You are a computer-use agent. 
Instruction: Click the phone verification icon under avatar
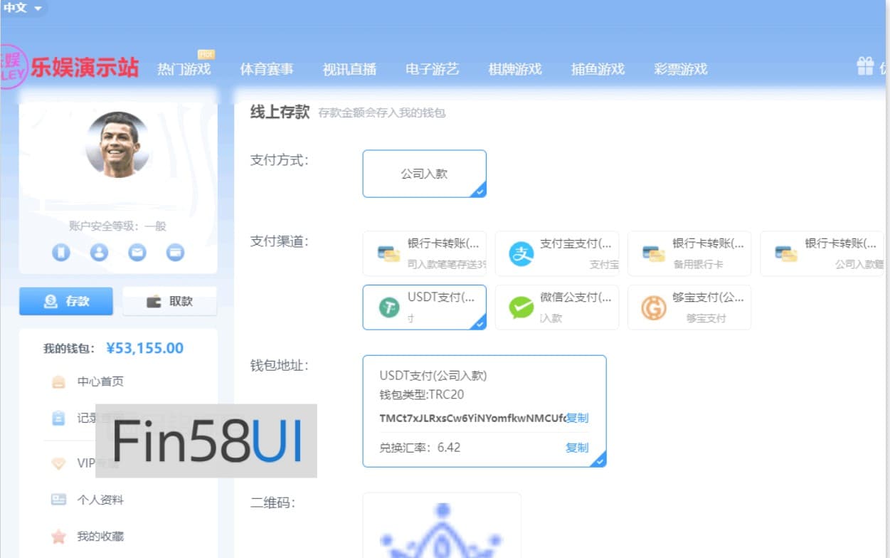point(61,252)
